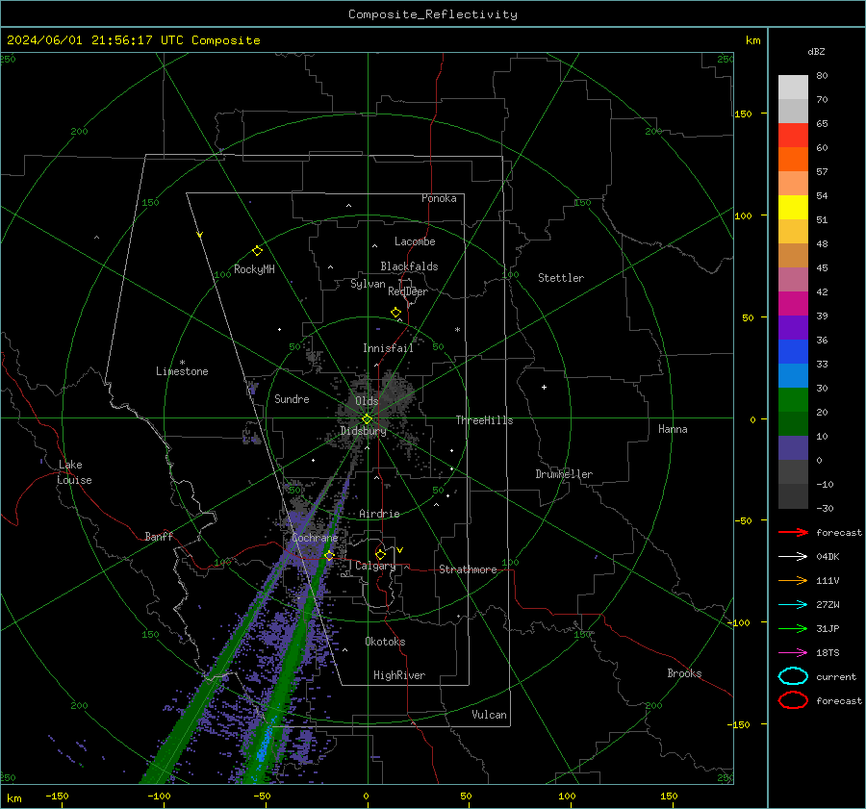Select the yellow 51–54 dBZ color swatch

pyautogui.click(x=793, y=207)
